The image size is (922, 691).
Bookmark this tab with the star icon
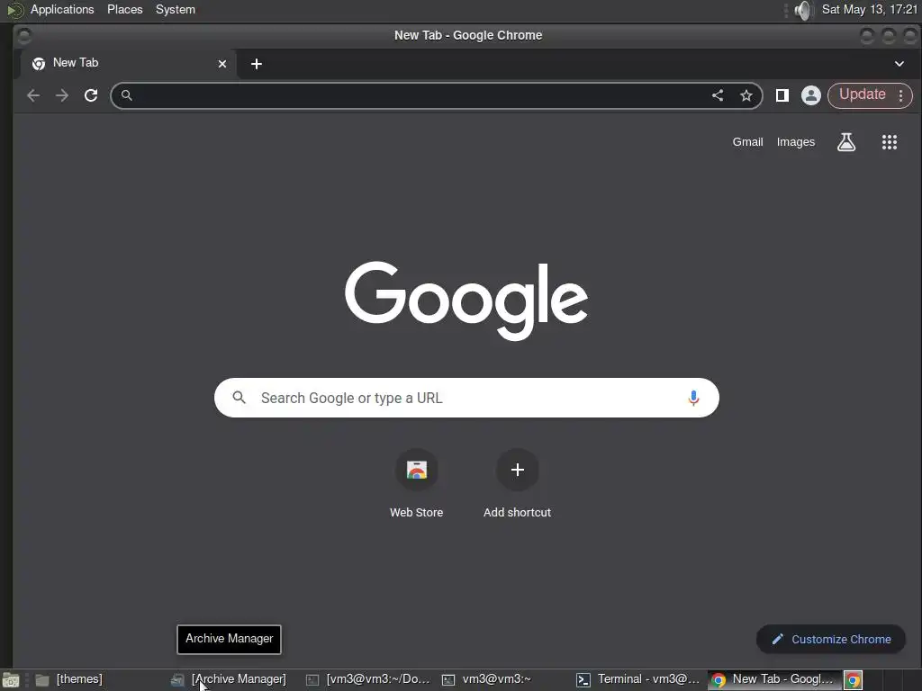(x=746, y=95)
